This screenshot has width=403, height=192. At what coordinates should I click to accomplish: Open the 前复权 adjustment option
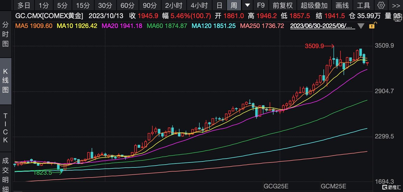283,5
